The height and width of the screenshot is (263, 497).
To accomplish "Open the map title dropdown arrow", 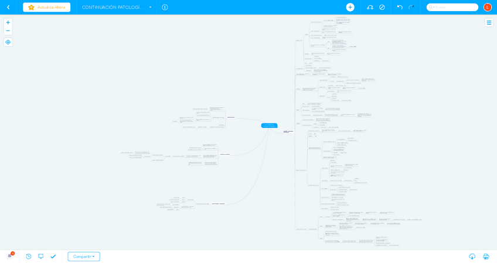I will [150, 7].
